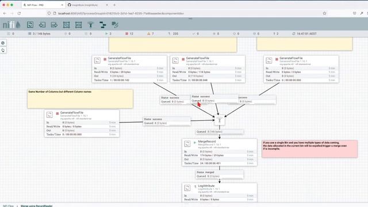Click the last refresh time 16:47:01 AEST
Screen dimensions: 368x207
[304, 34]
